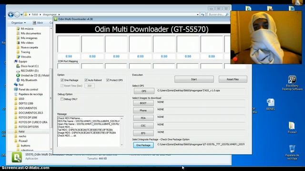Select Mi música in the sidebar
305x171 pixels.
pos(27,28)
